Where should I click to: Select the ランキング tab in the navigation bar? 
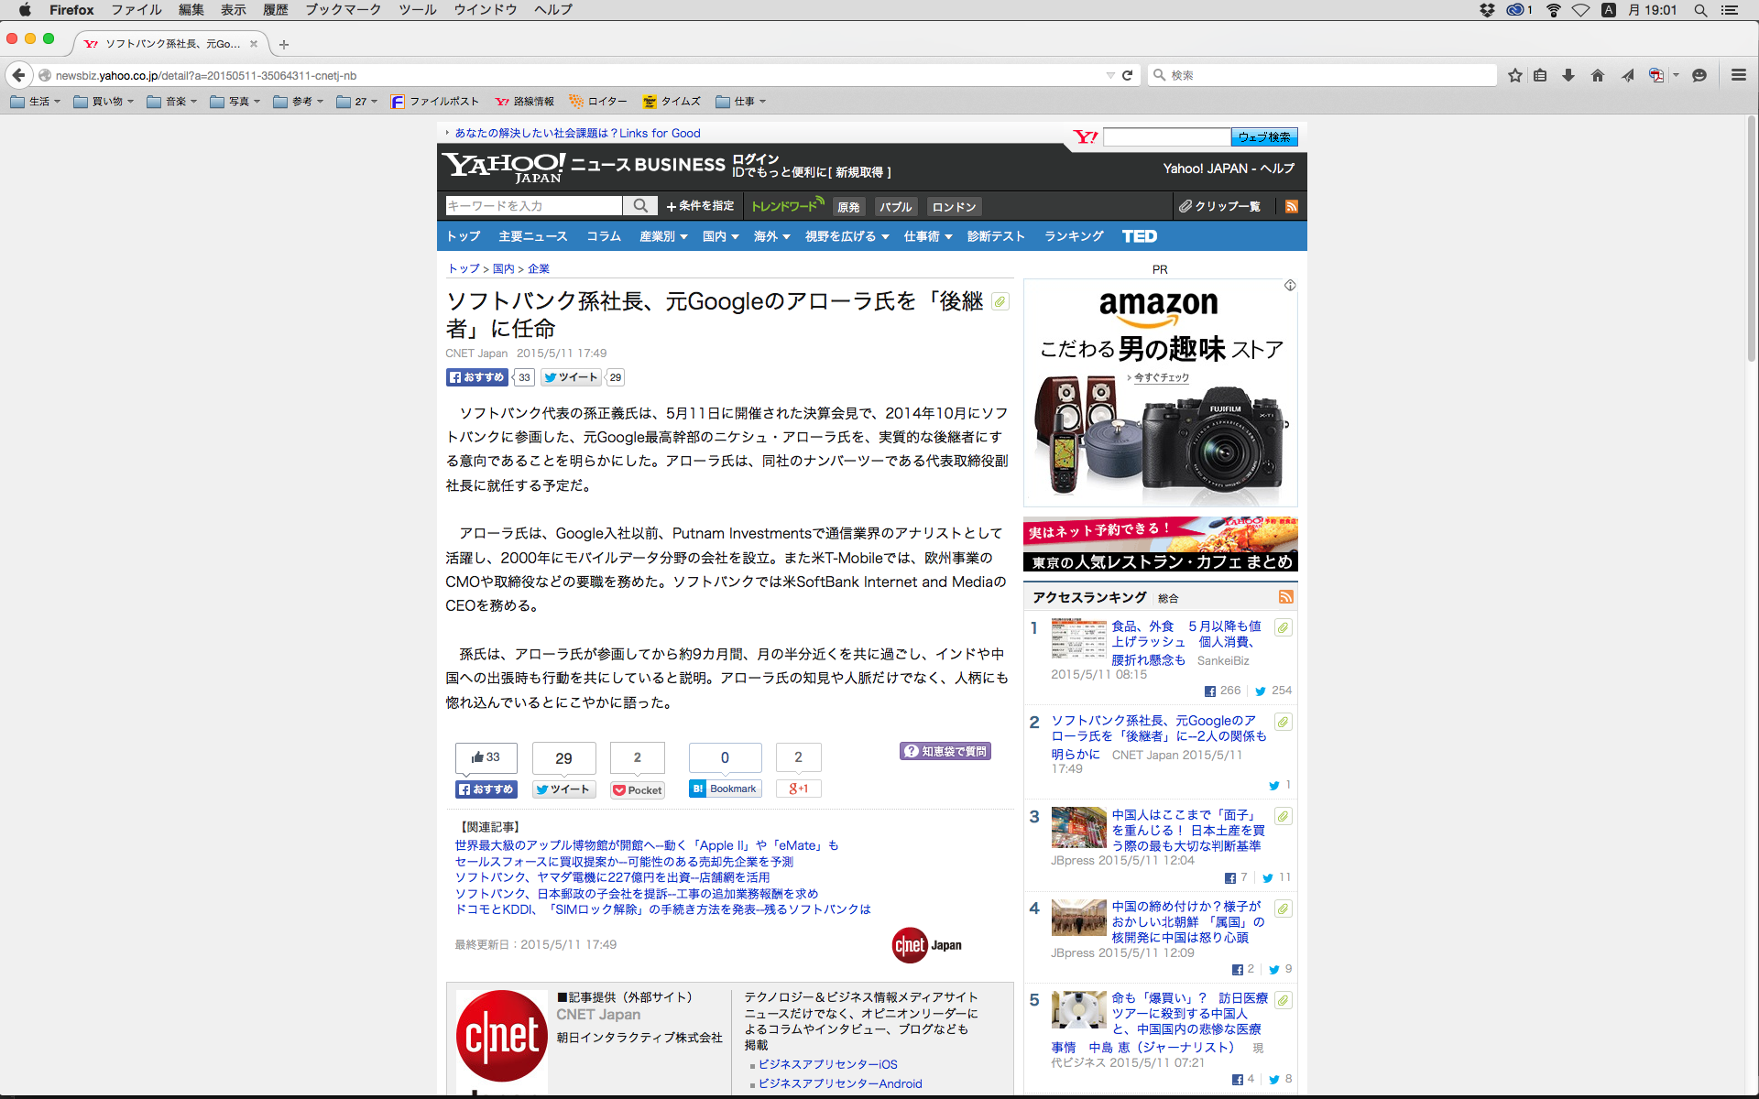coord(1074,236)
